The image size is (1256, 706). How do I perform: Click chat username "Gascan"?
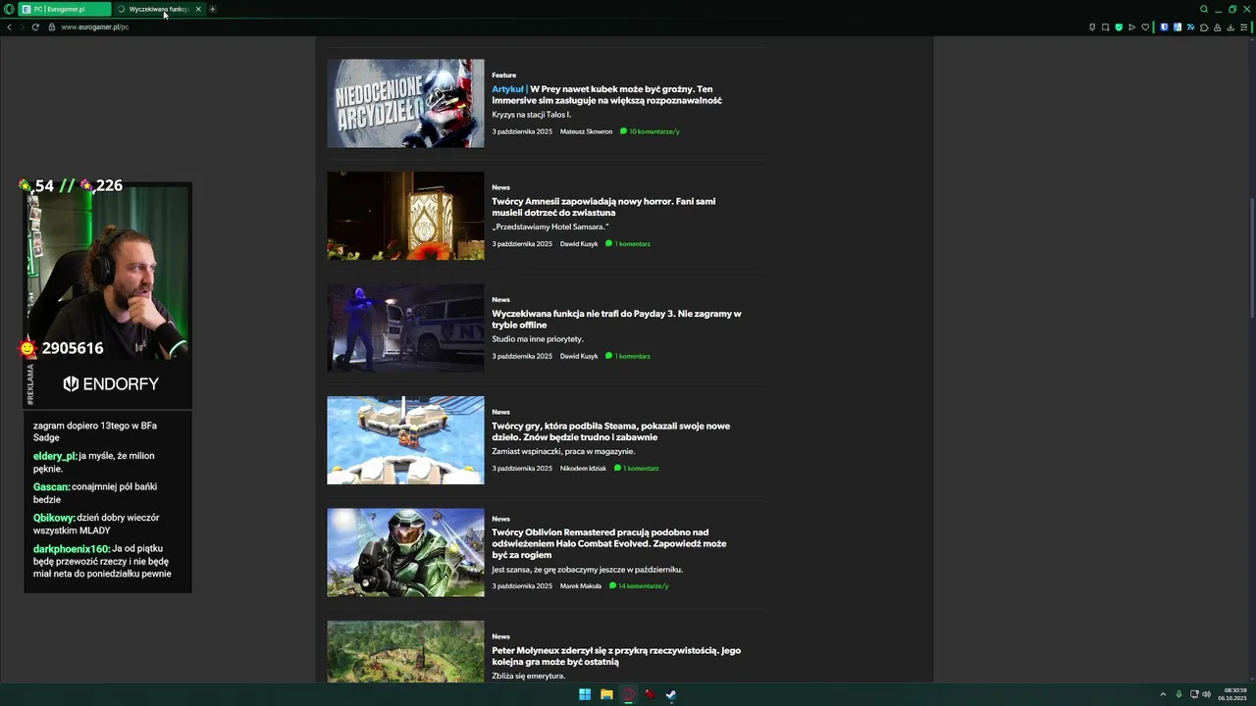tap(51, 487)
